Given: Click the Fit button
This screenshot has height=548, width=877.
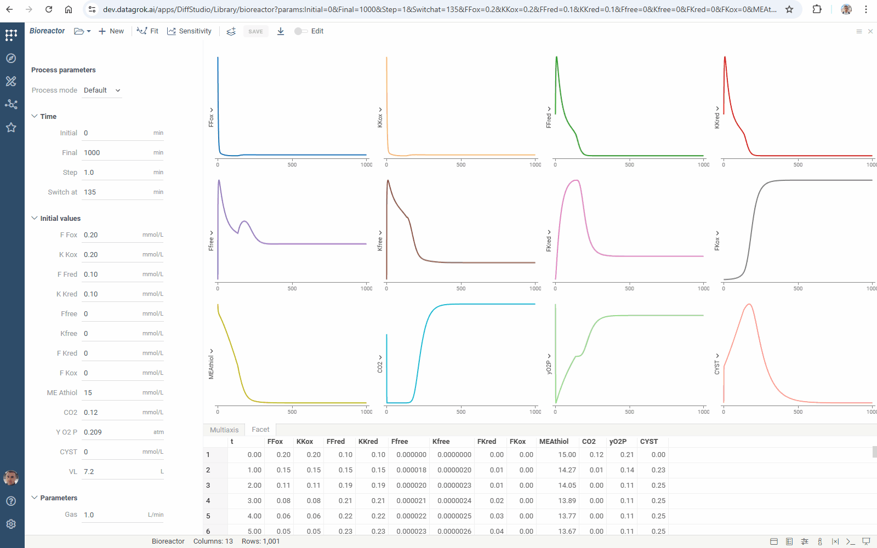Looking at the screenshot, I should pos(148,31).
